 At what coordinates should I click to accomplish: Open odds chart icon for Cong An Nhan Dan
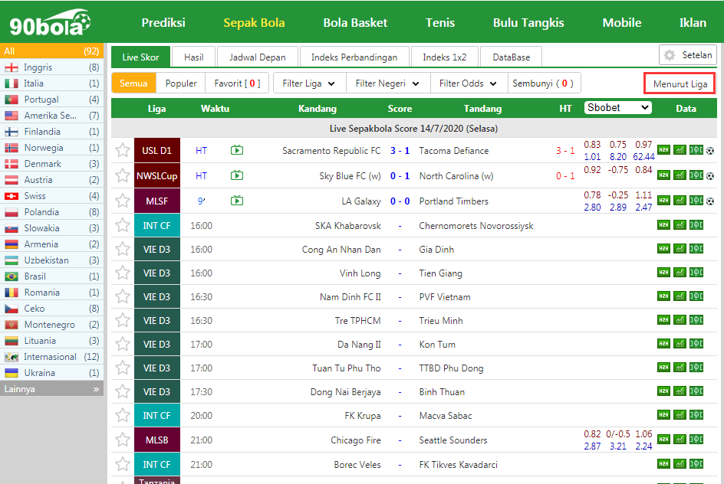pos(680,249)
